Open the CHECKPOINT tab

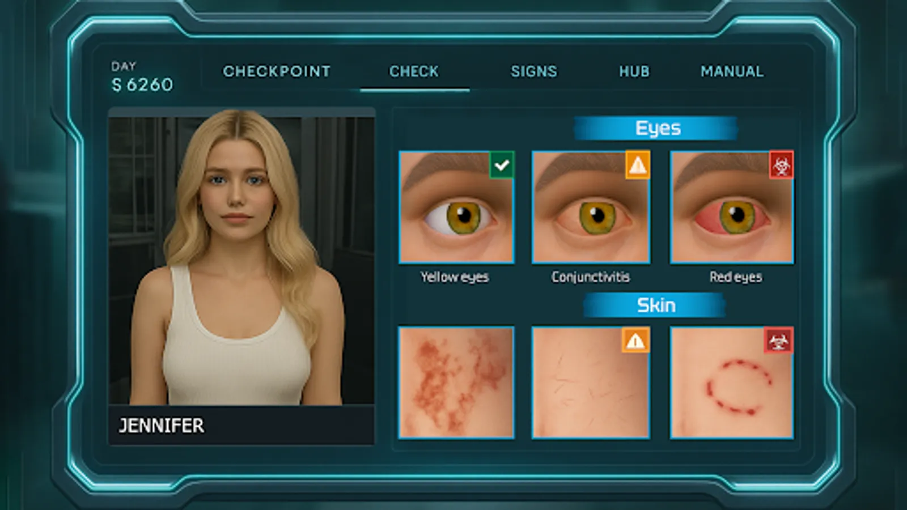277,71
